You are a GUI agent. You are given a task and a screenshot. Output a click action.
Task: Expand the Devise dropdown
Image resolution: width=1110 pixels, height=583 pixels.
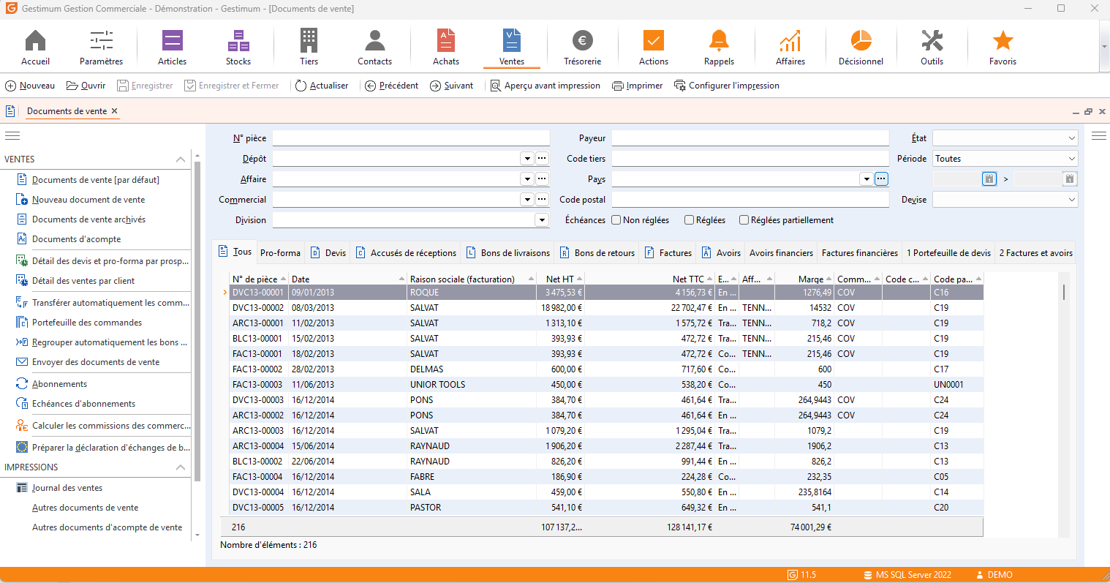coord(1071,200)
